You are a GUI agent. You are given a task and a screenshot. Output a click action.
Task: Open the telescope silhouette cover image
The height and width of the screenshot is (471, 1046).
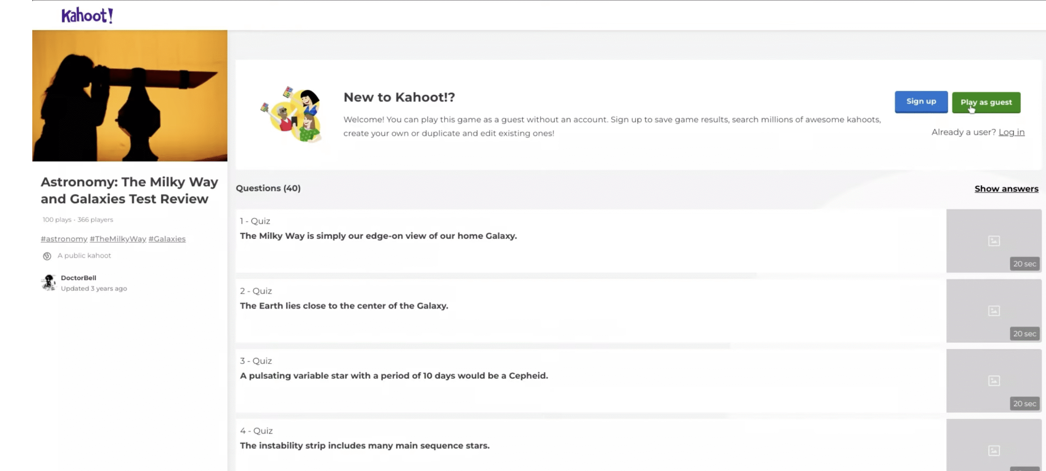pyautogui.click(x=130, y=96)
